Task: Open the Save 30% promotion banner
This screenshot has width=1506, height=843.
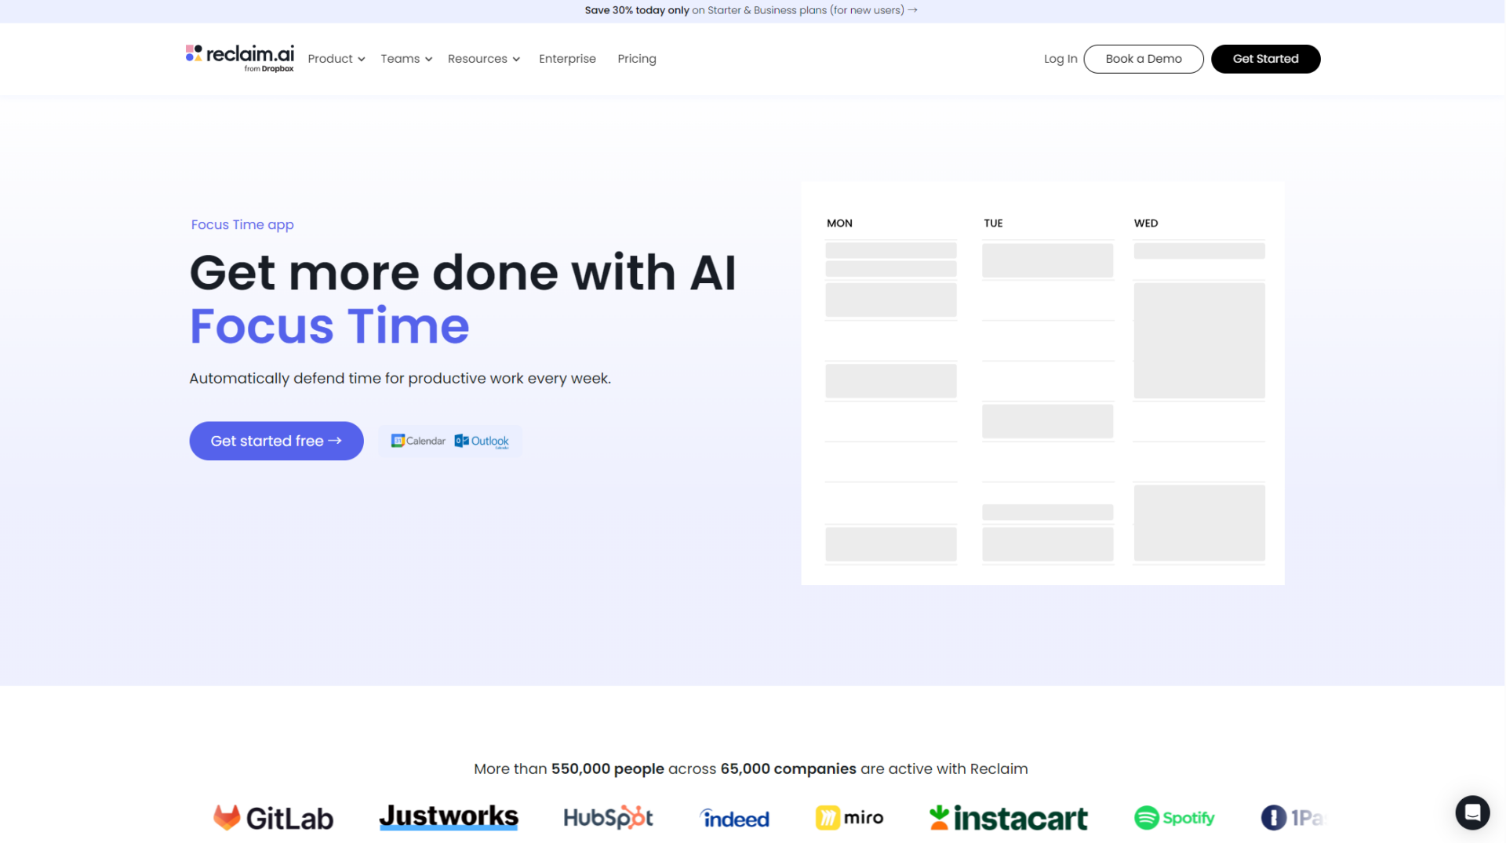Action: pos(751,10)
